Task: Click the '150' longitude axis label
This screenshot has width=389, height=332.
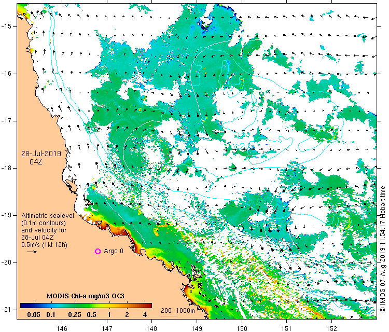Action: tap(242, 329)
